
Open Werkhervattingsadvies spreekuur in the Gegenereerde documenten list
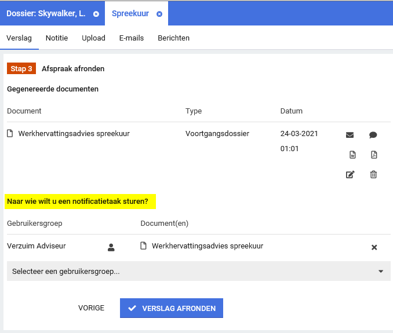coord(74,134)
